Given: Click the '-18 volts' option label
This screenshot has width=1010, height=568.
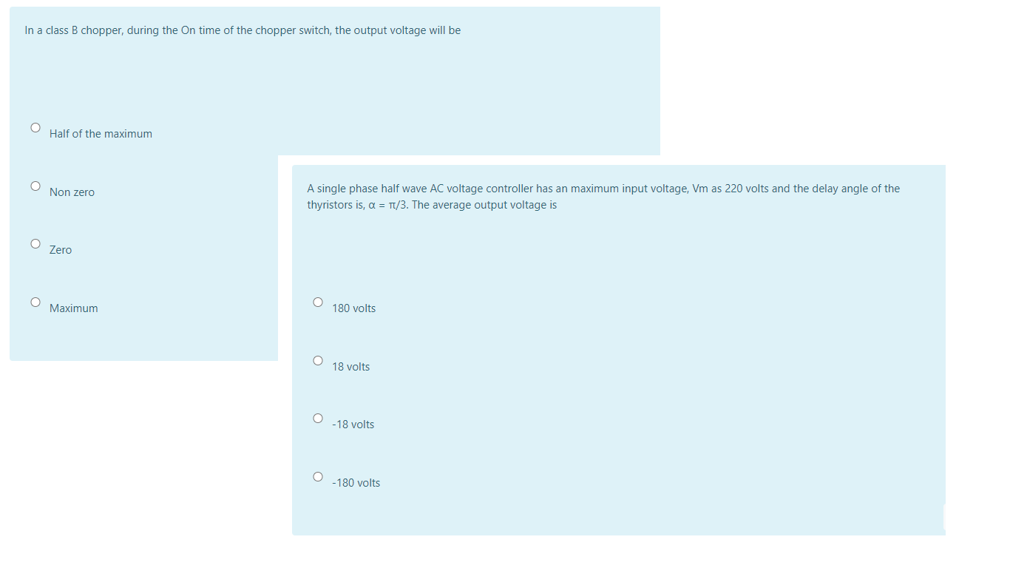Looking at the screenshot, I should [x=353, y=425].
